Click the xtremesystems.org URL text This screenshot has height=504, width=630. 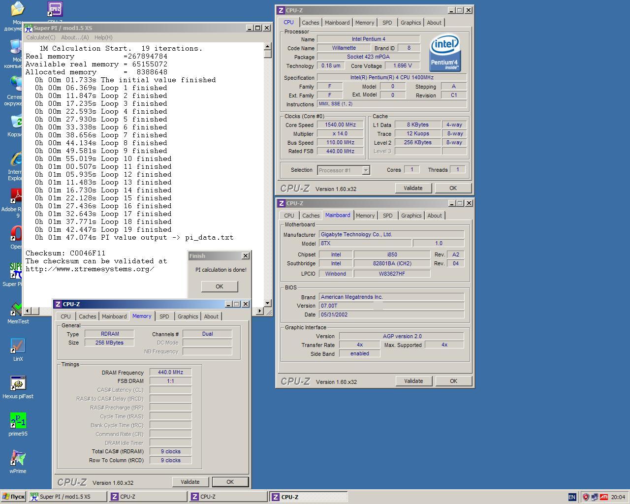pos(90,269)
